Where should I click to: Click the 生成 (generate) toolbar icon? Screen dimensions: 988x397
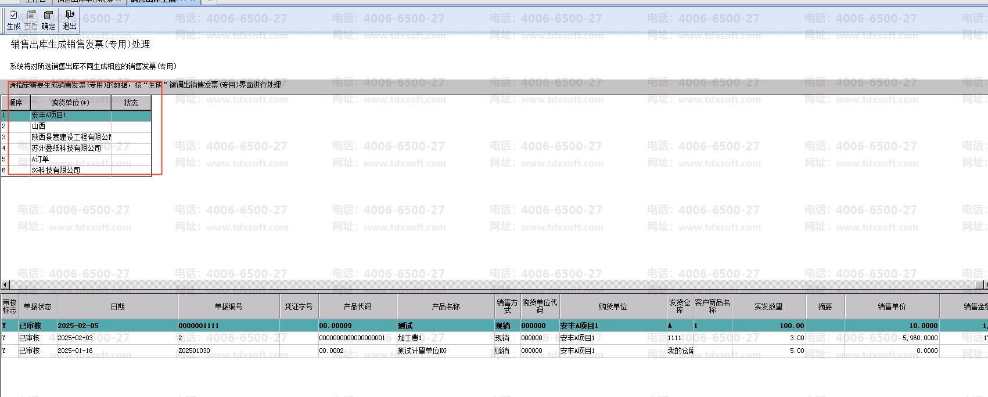pos(13,20)
